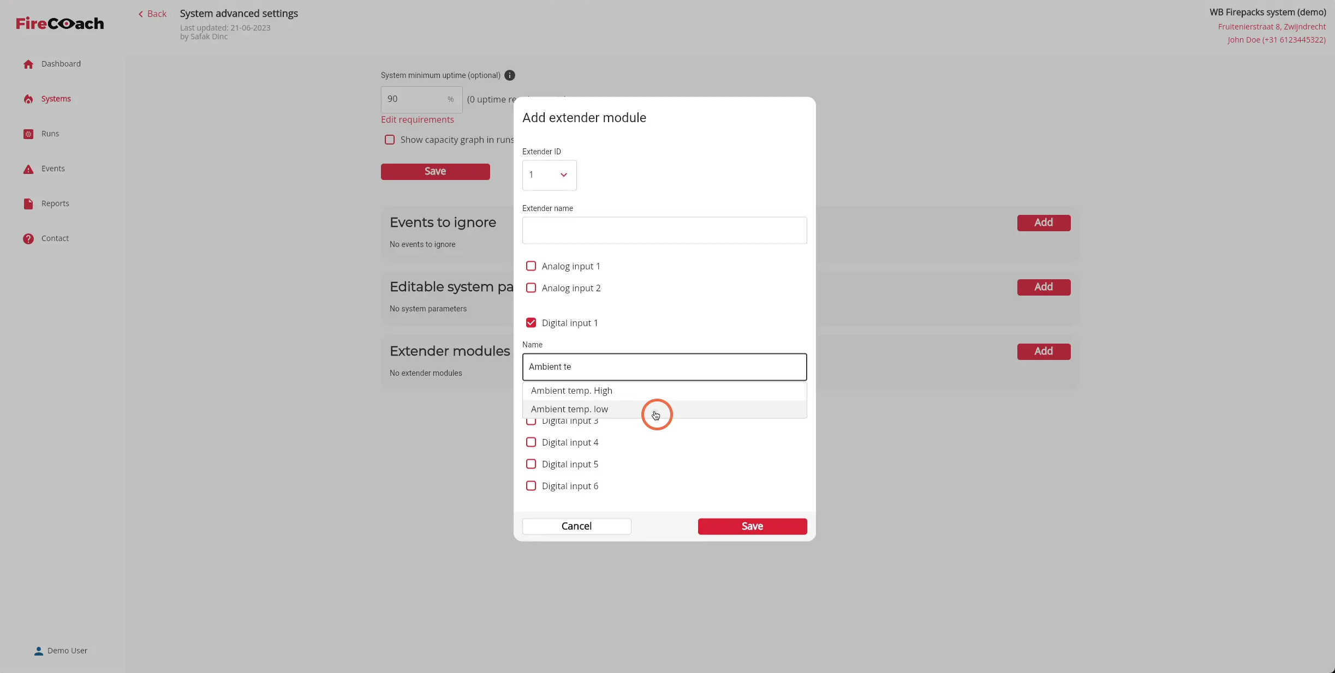Image resolution: width=1335 pixels, height=673 pixels.
Task: Click the FireCoach logo
Action: pyautogui.click(x=60, y=23)
